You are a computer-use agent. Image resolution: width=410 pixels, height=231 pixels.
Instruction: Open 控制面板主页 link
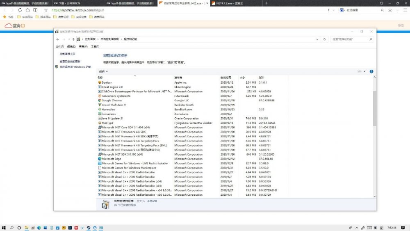[x=67, y=54]
